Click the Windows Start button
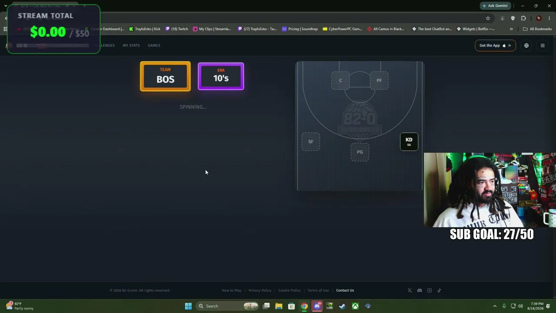 [188, 306]
